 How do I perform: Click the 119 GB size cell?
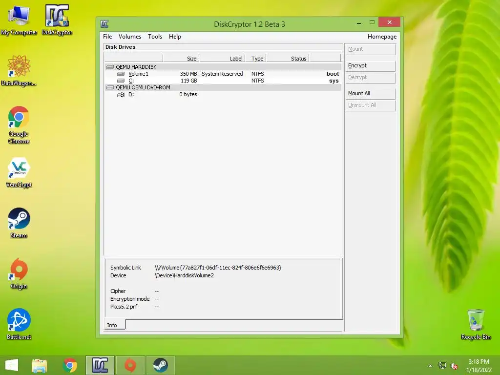click(189, 81)
